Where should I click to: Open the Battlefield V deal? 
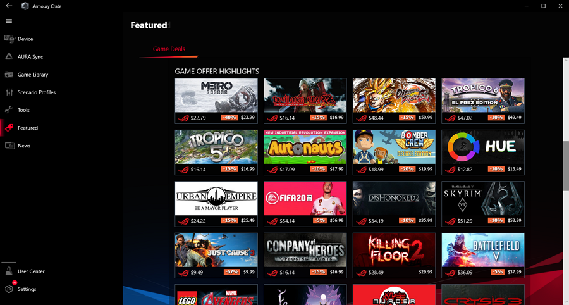tap(483, 256)
